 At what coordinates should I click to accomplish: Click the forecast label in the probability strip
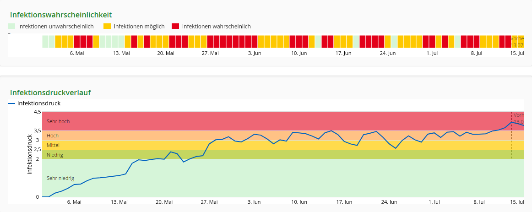pos(517,42)
